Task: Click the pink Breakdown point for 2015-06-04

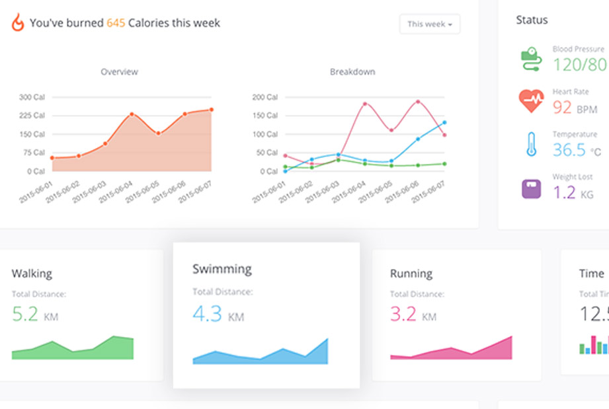Action: click(365, 104)
